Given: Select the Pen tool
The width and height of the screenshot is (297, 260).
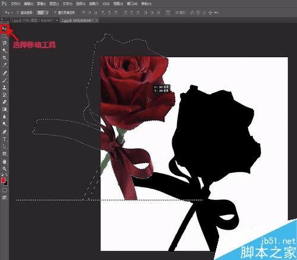Looking at the screenshot, I should [x=4, y=132].
